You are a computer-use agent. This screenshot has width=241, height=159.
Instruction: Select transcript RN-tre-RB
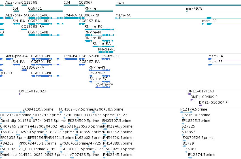(x=106, y=52)
